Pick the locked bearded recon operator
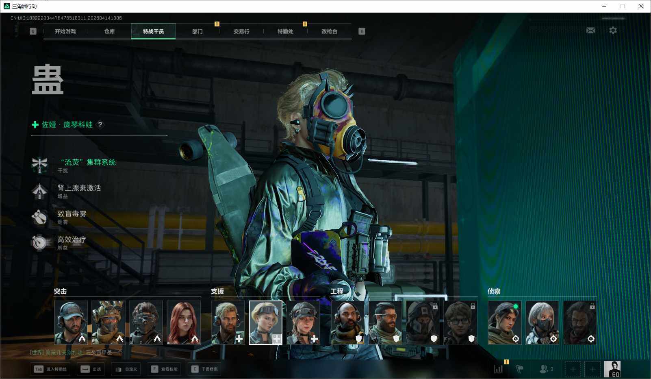This screenshot has width=651, height=379. (x=580, y=322)
